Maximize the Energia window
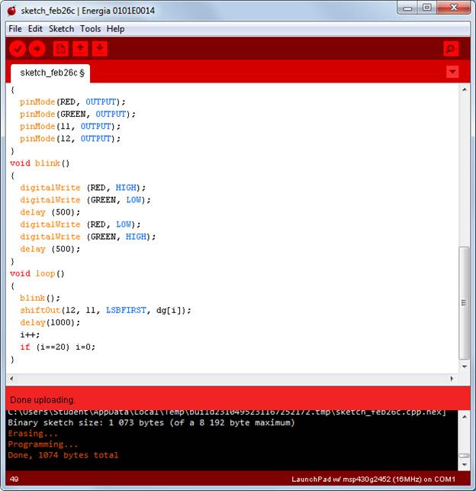This screenshot has width=476, height=491. (x=427, y=8)
